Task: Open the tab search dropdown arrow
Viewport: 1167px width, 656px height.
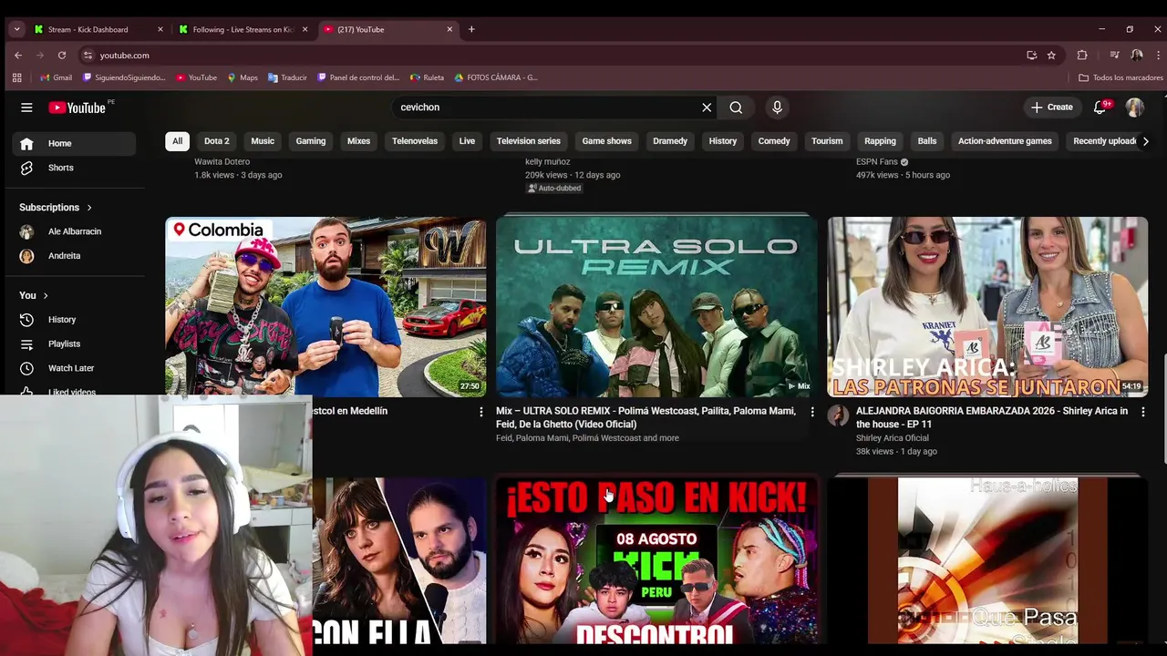Action: click(x=16, y=29)
